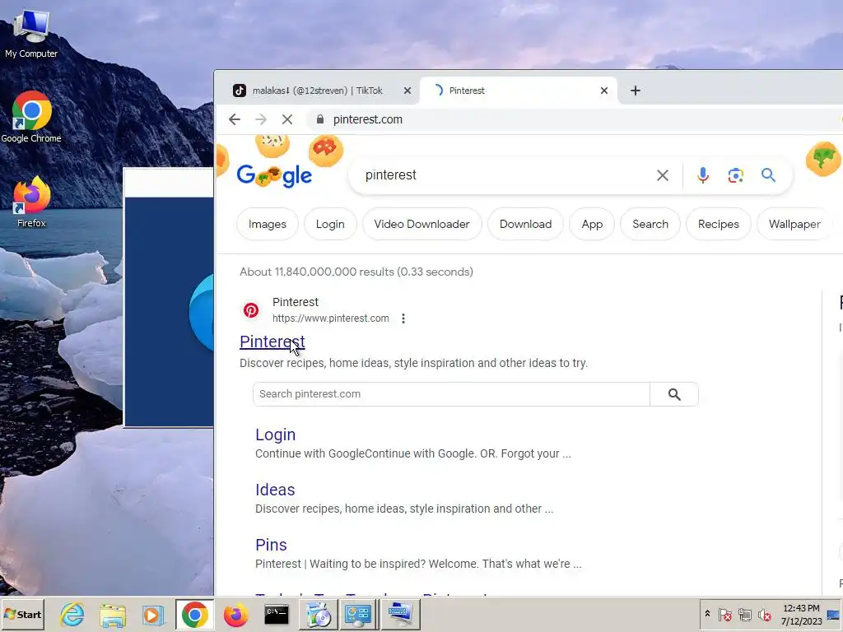843x632 pixels.
Task: Click the https://www.pinterest.com URL text
Action: point(331,318)
